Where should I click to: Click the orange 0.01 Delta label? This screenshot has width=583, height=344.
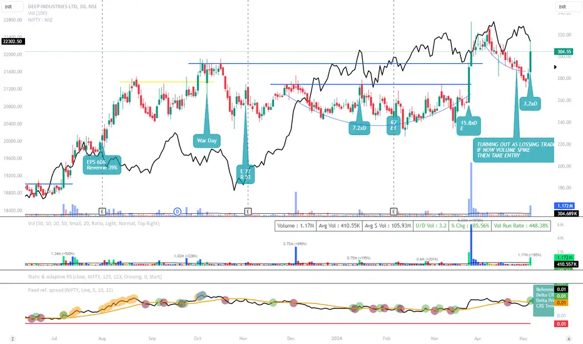[x=561, y=303]
